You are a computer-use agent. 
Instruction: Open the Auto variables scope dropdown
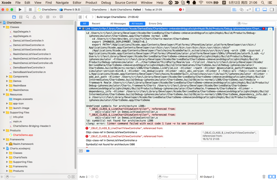pos(83,177)
